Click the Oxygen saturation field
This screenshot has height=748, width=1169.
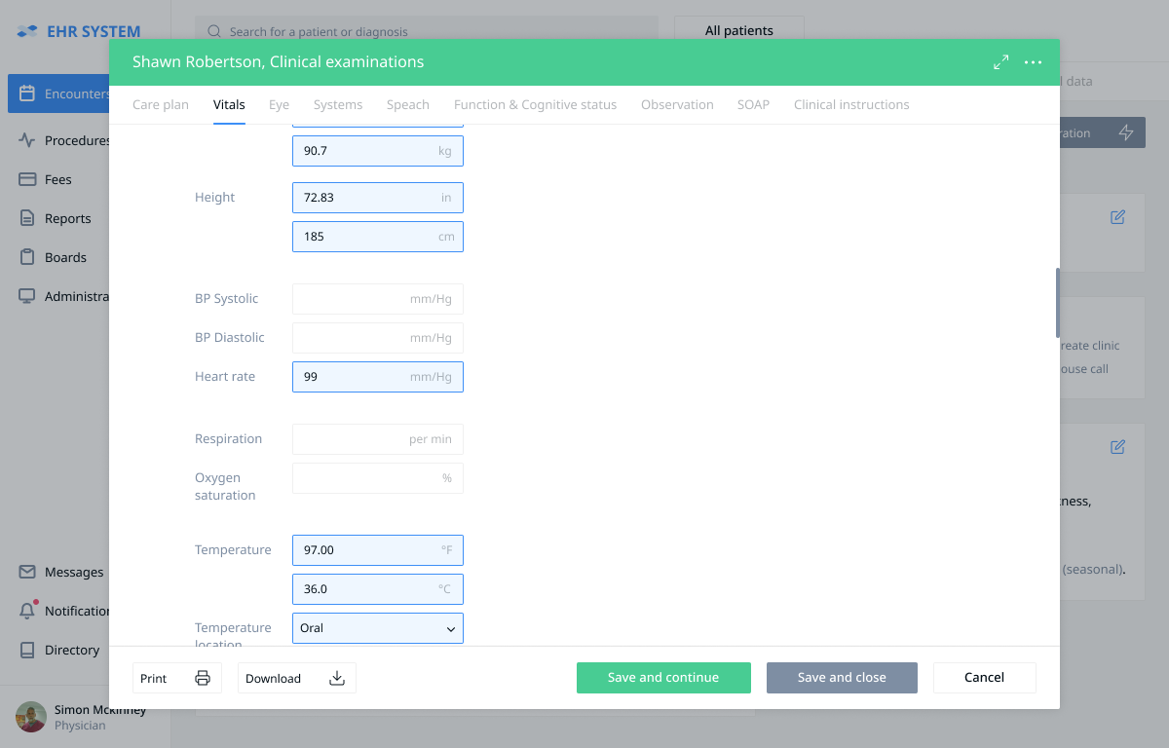click(x=378, y=478)
